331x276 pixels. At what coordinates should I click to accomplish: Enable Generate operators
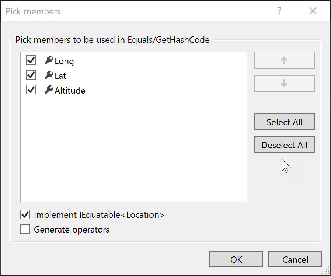pyautogui.click(x=25, y=229)
